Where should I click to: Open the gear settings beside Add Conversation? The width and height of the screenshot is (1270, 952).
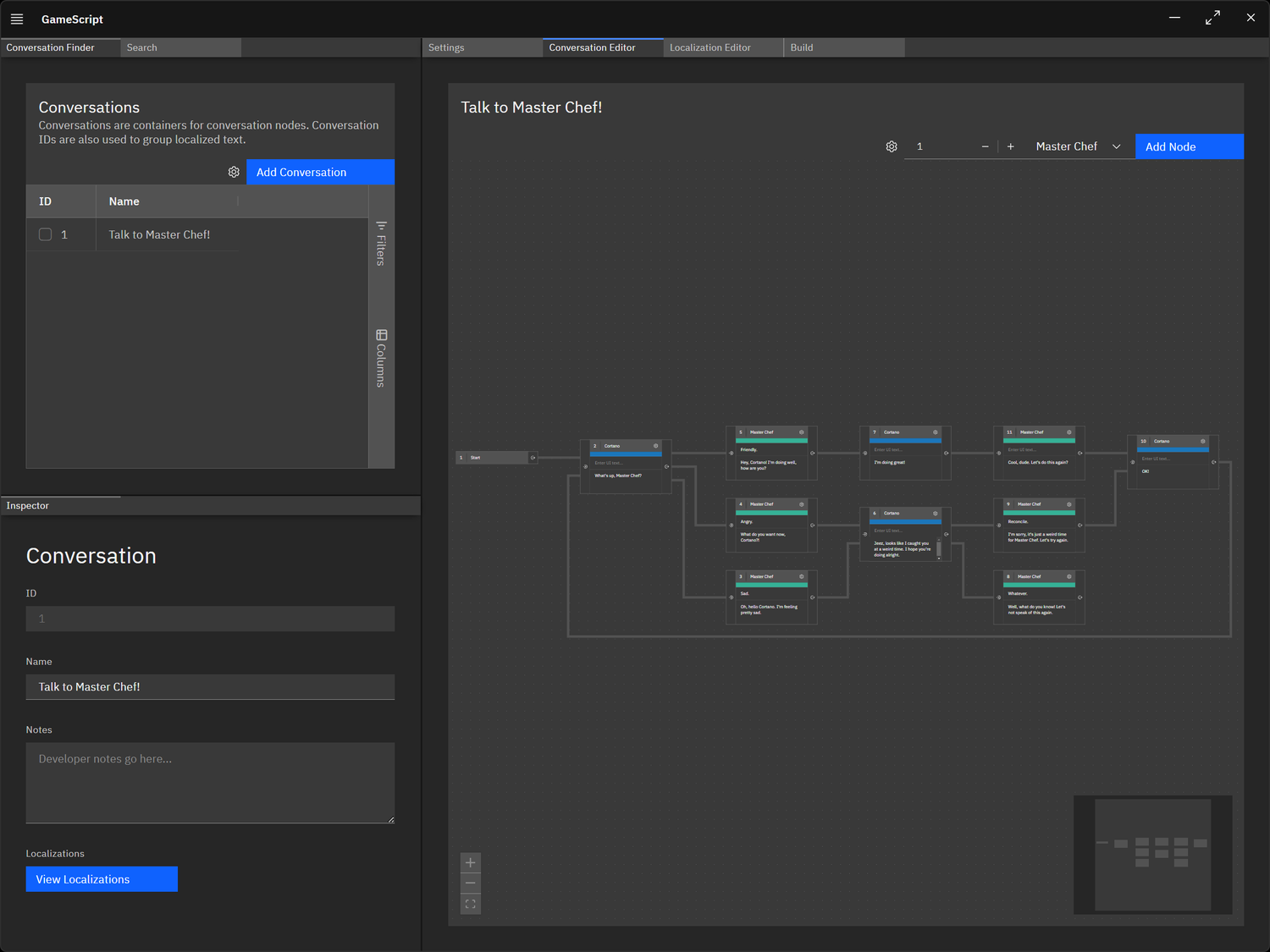pos(234,172)
